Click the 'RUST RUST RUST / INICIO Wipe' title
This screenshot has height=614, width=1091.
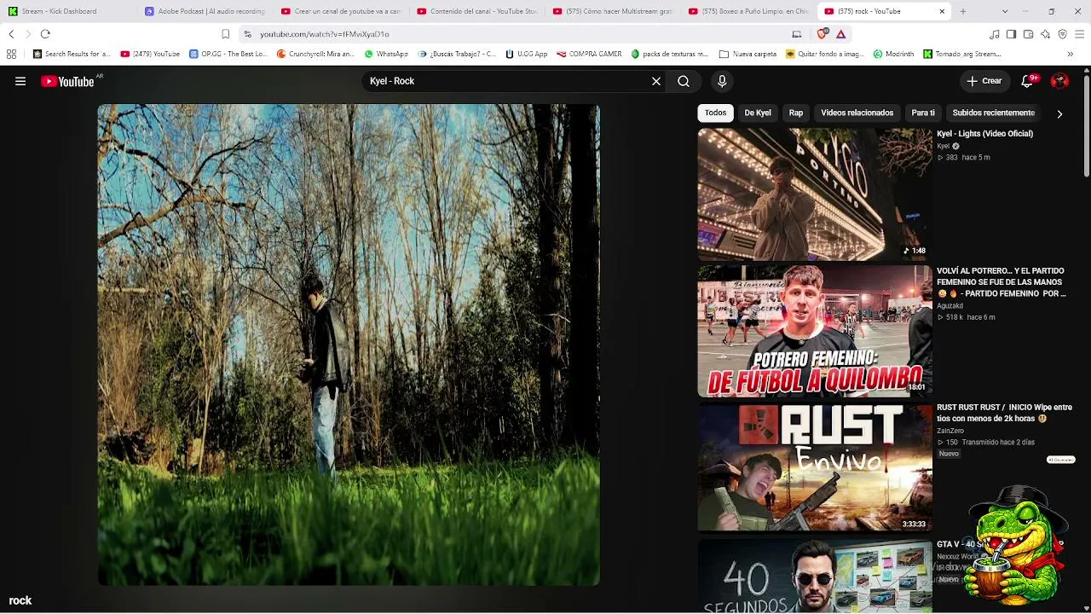click(x=1004, y=413)
